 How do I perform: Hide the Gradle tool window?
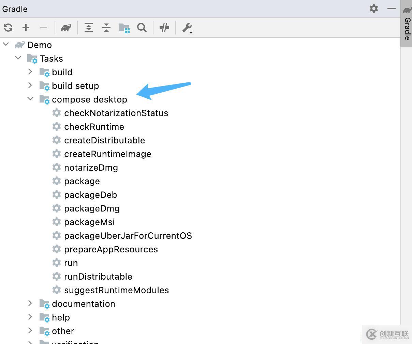coord(392,9)
